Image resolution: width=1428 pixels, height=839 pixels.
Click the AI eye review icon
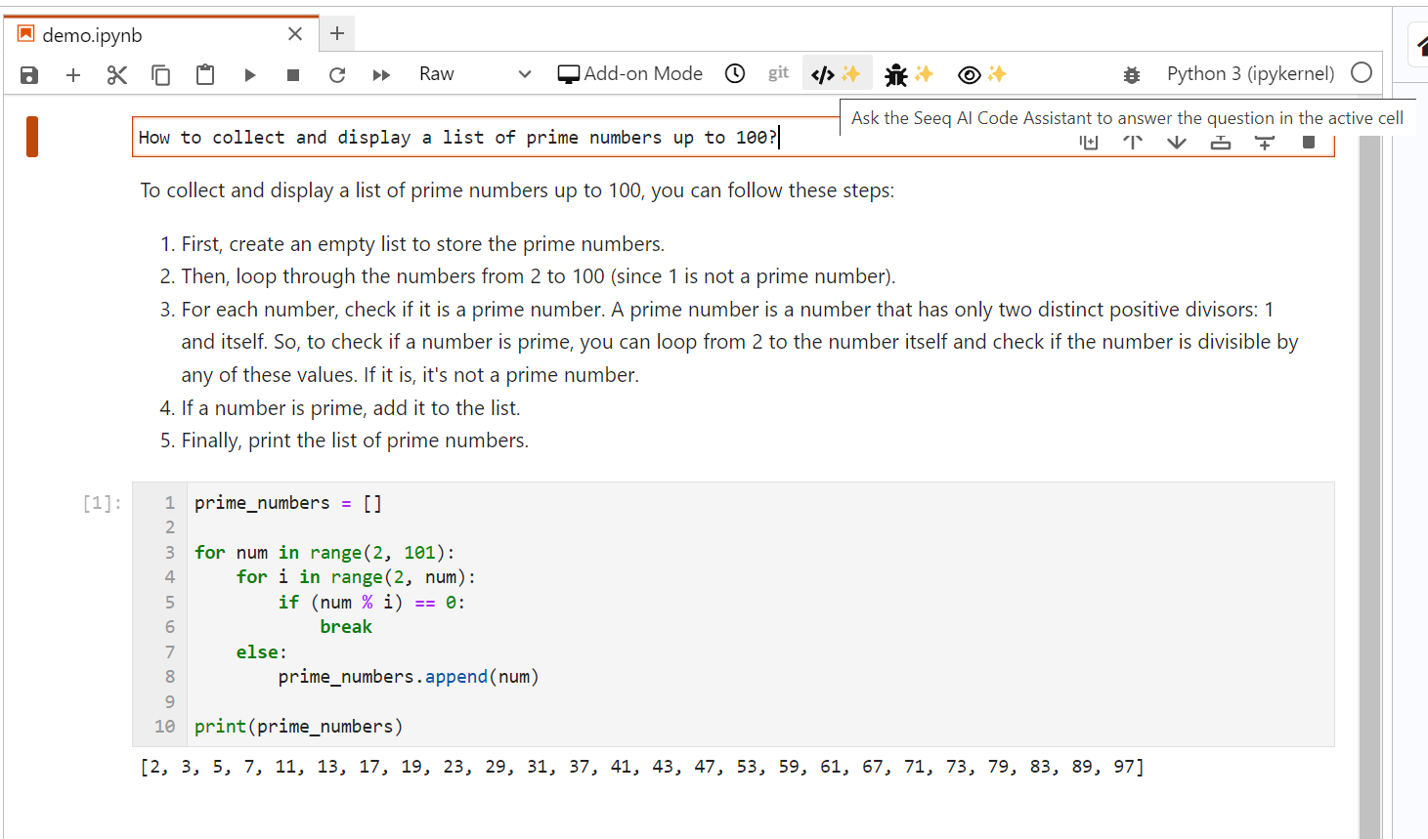981,74
